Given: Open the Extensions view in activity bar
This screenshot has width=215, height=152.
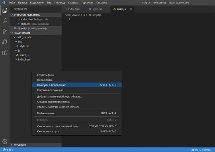Looking at the screenshot, I should click(x=5, y=52).
